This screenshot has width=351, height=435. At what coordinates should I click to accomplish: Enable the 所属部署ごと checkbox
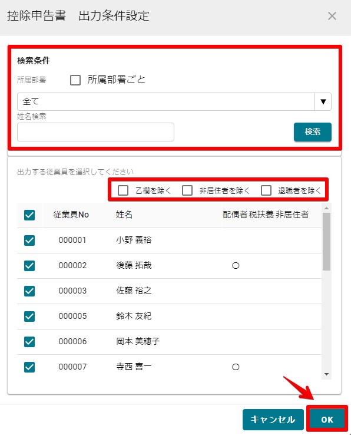[75, 80]
